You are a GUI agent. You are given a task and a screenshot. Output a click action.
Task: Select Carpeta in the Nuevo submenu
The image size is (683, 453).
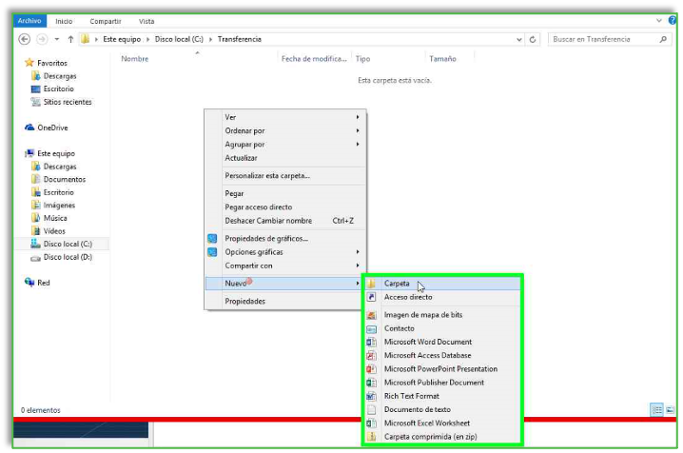coord(397,284)
